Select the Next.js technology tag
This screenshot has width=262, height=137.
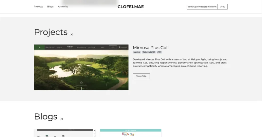(x=137, y=52)
